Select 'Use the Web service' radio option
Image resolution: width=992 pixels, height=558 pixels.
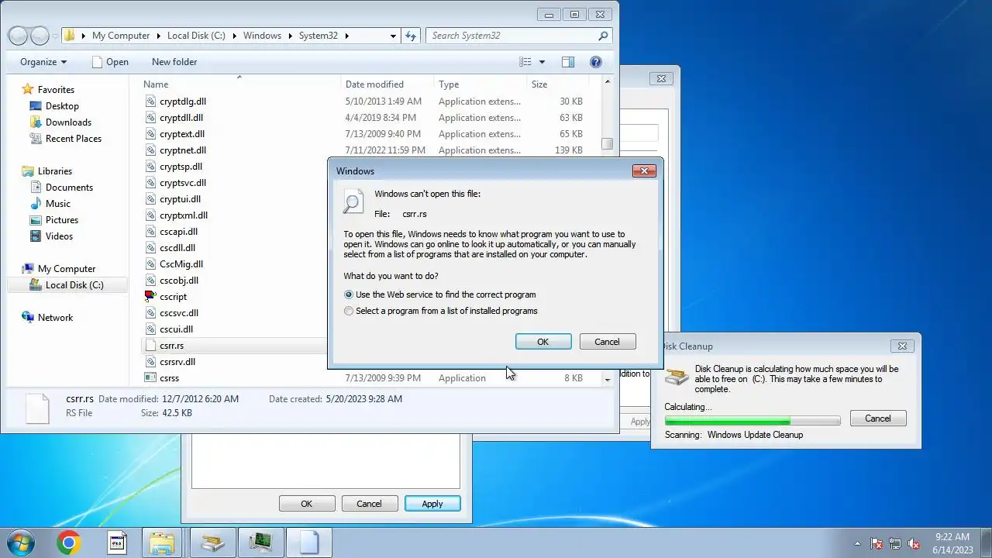349,294
